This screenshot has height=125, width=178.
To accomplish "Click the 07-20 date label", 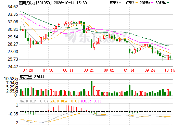I will pyautogui.click(x=28, y=70).
